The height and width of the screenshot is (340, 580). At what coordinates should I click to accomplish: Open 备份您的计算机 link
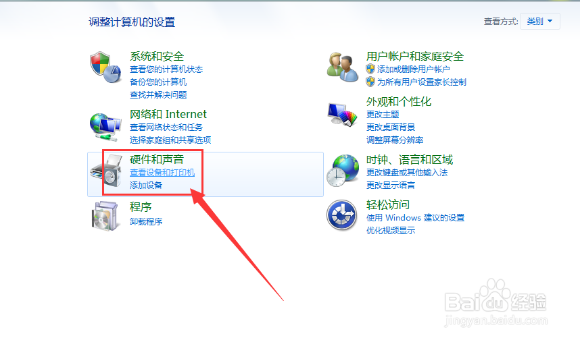158,82
